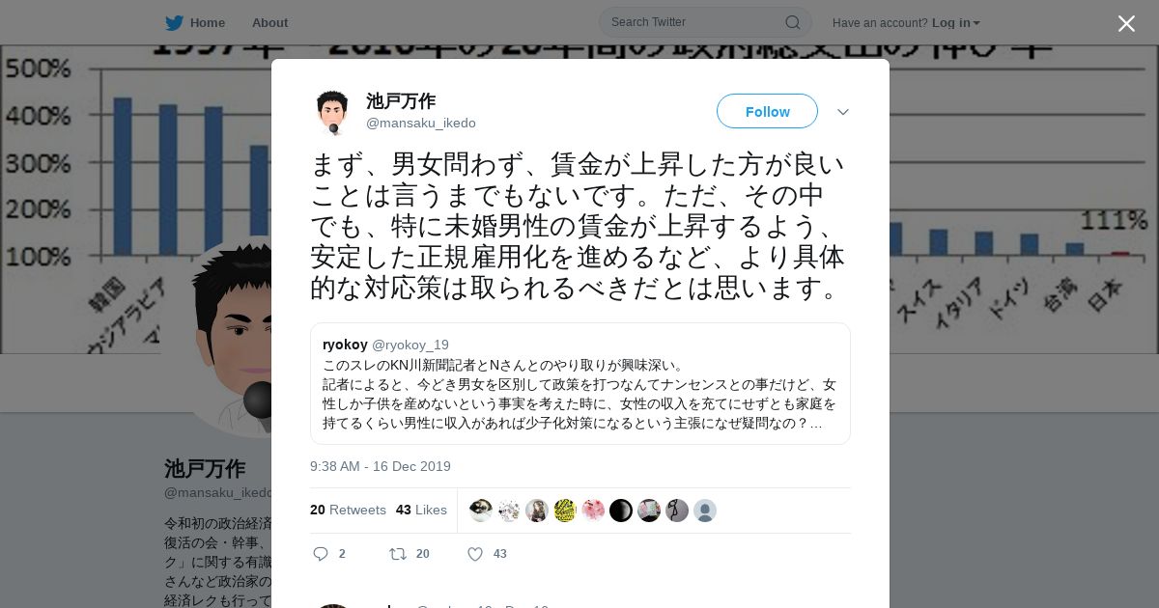Click the retweet arrows icon
The height and width of the screenshot is (608, 1159).
[397, 554]
